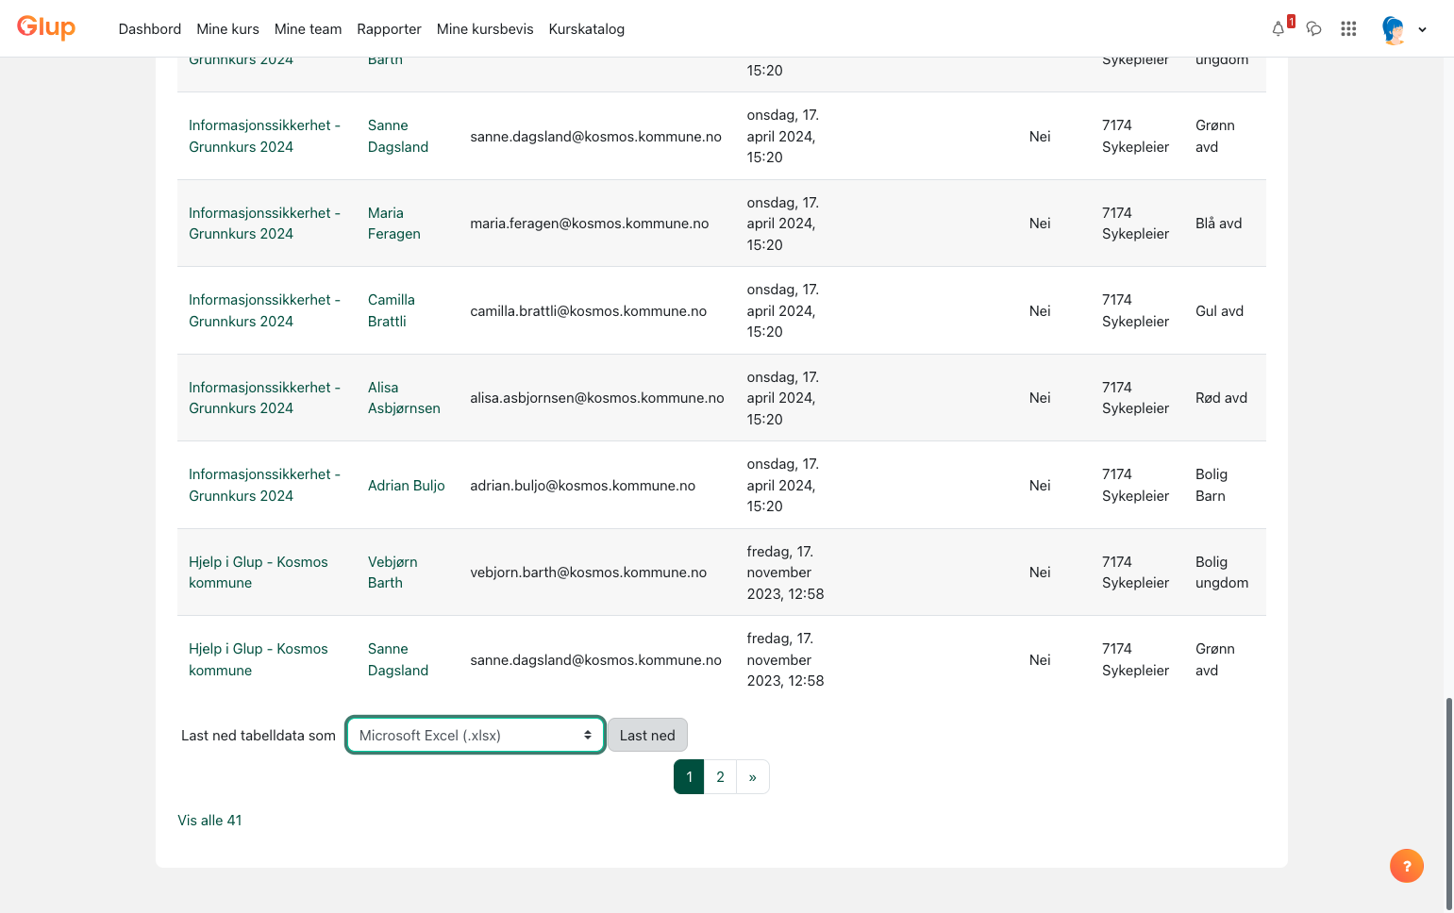Open the course link in Alisa Asbjørnsen's row

point(264,398)
